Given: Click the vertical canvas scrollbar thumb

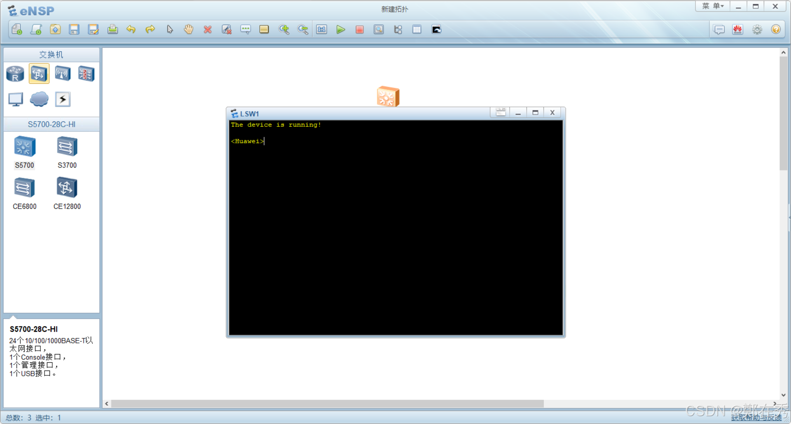Looking at the screenshot, I should pos(783,113).
